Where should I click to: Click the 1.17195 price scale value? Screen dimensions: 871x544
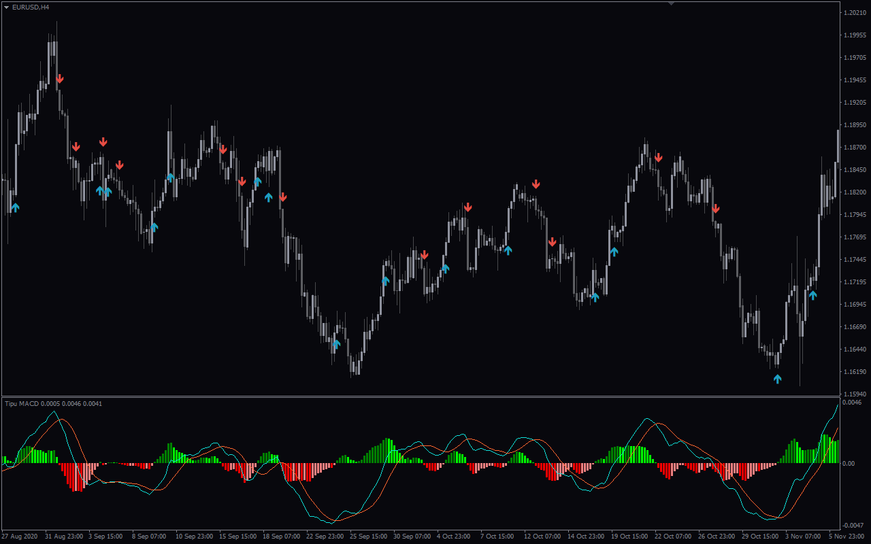854,282
